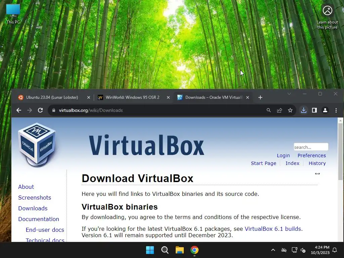Click the VirtualBox cube logo
Image resolution: width=344 pixels, height=258 pixels.
[37, 145]
